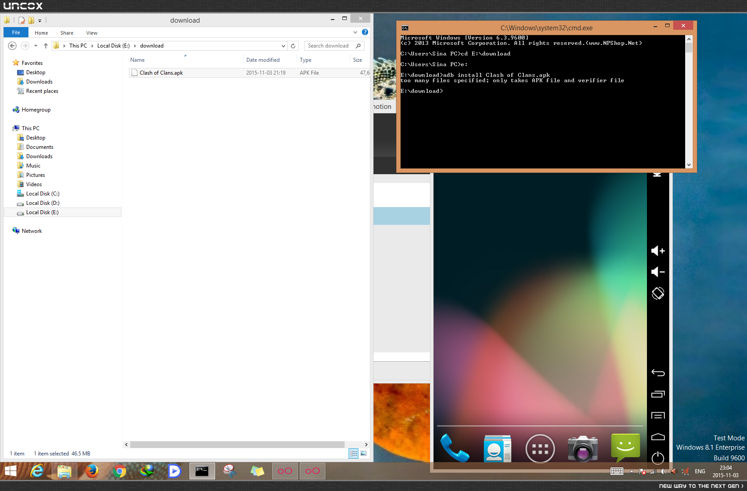Expand the chevron before This PC in address bar
The image size is (747, 491).
point(64,46)
